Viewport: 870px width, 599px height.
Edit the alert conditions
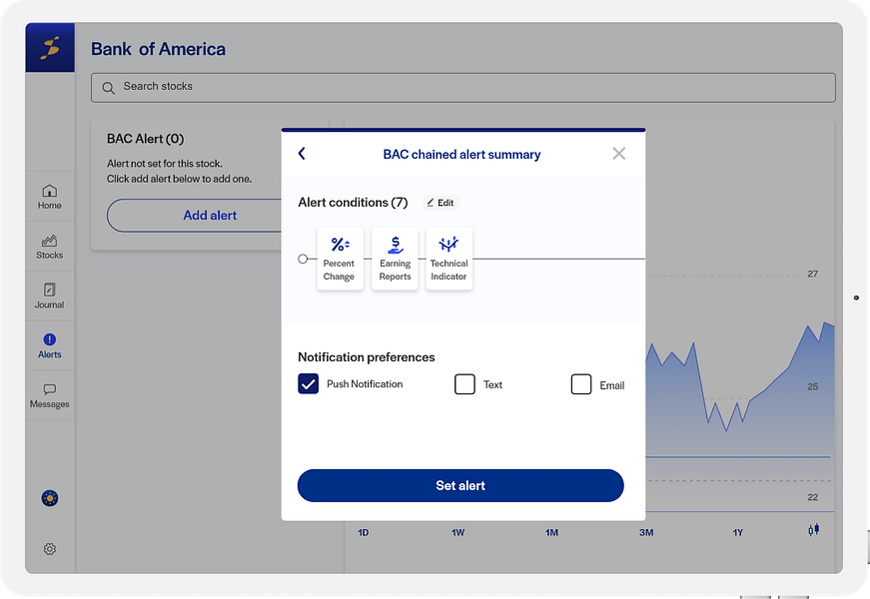point(440,203)
